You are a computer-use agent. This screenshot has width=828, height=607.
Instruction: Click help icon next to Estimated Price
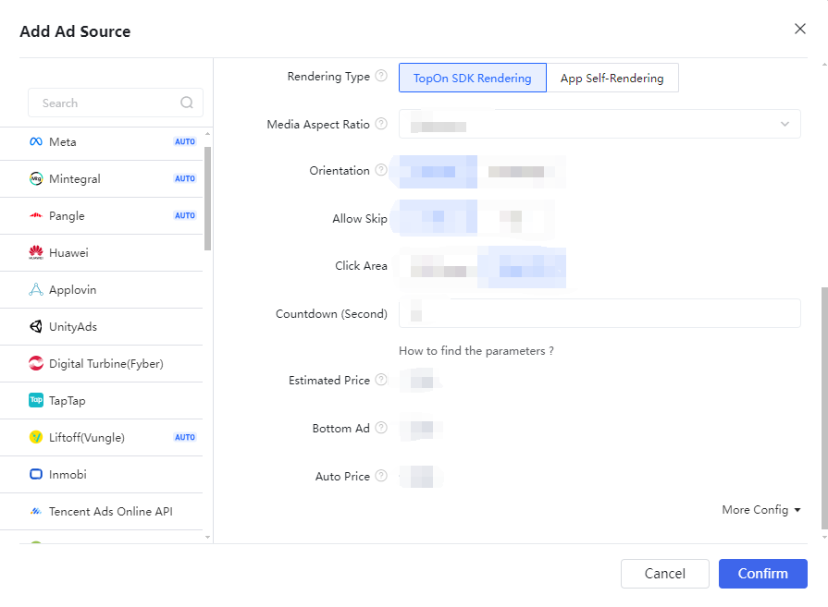pos(381,381)
